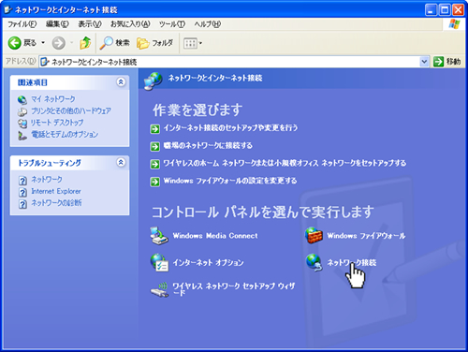
Task: Click arrow icon for wireless home network task
Action: 154,164
